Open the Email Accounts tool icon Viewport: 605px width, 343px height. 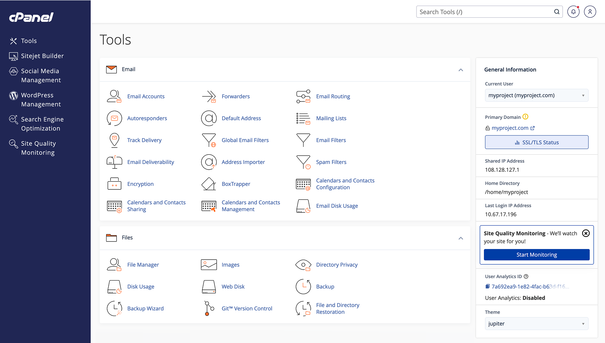[114, 96]
